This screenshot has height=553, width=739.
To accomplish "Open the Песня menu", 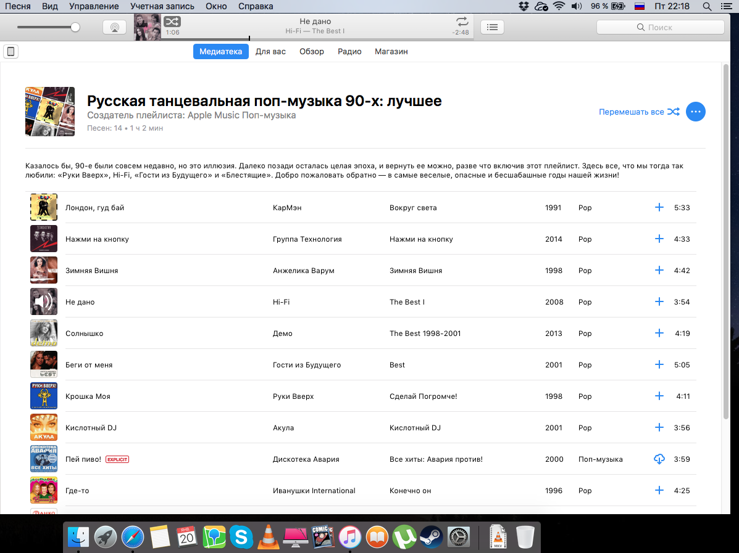I will 17,6.
